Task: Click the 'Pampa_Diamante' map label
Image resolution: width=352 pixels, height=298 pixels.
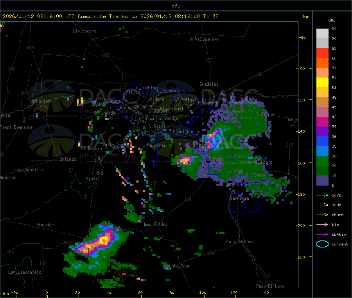Action: [x=16, y=127]
